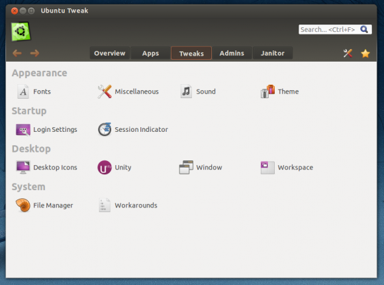Open the Fonts tweak icon

[23, 91]
